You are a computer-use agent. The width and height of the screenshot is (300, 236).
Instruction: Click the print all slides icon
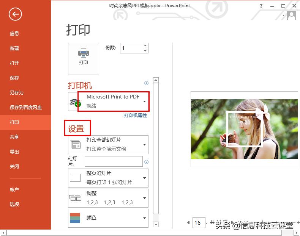pyautogui.click(x=75, y=145)
